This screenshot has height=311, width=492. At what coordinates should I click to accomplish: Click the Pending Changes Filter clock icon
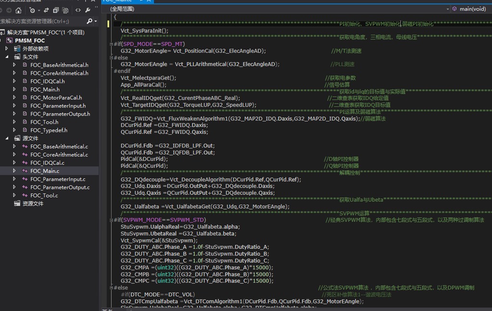(x=33, y=10)
